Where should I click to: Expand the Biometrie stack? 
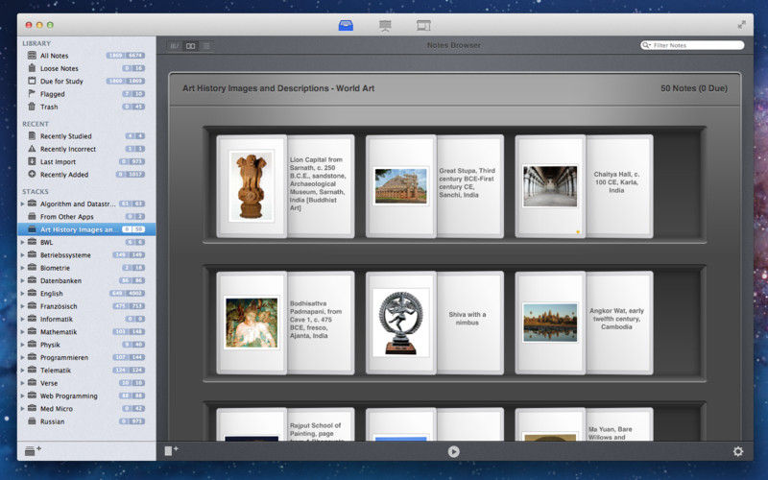coord(22,268)
